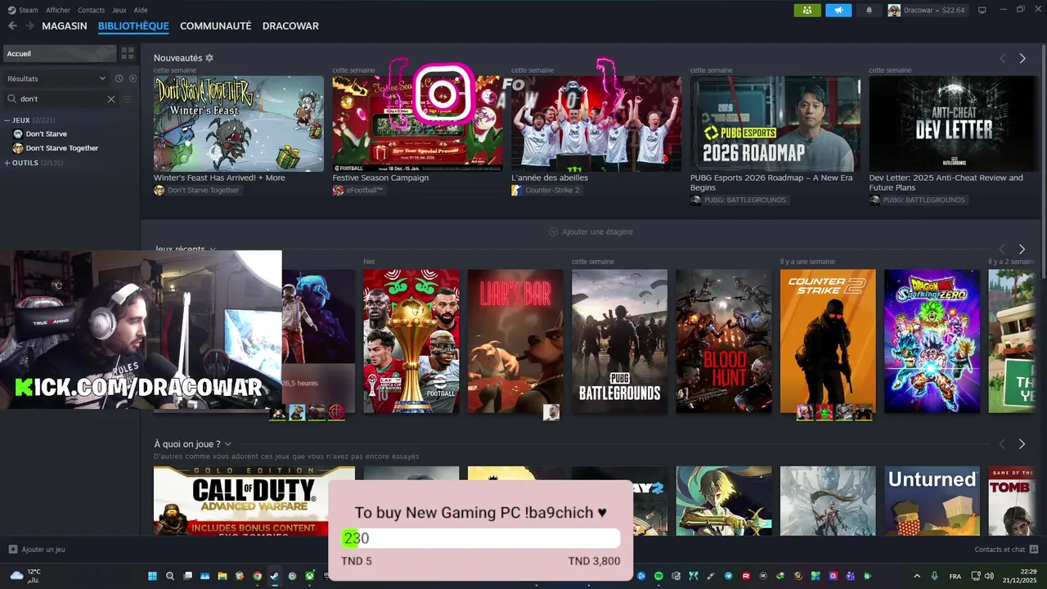Toggle the collections grid view icon
The width and height of the screenshot is (1047, 589).
128,53
